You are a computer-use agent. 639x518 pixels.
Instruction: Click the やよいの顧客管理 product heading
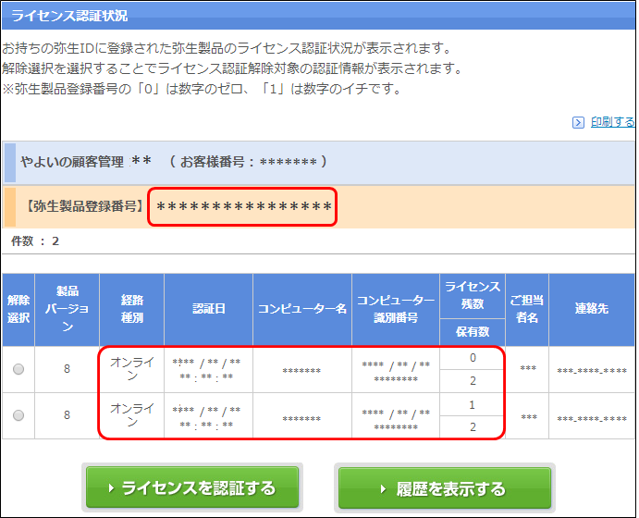[x=72, y=162]
